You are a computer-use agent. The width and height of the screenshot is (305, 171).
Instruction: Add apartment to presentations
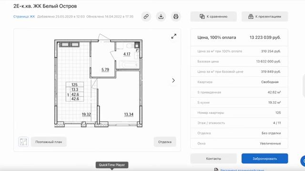click(265, 17)
